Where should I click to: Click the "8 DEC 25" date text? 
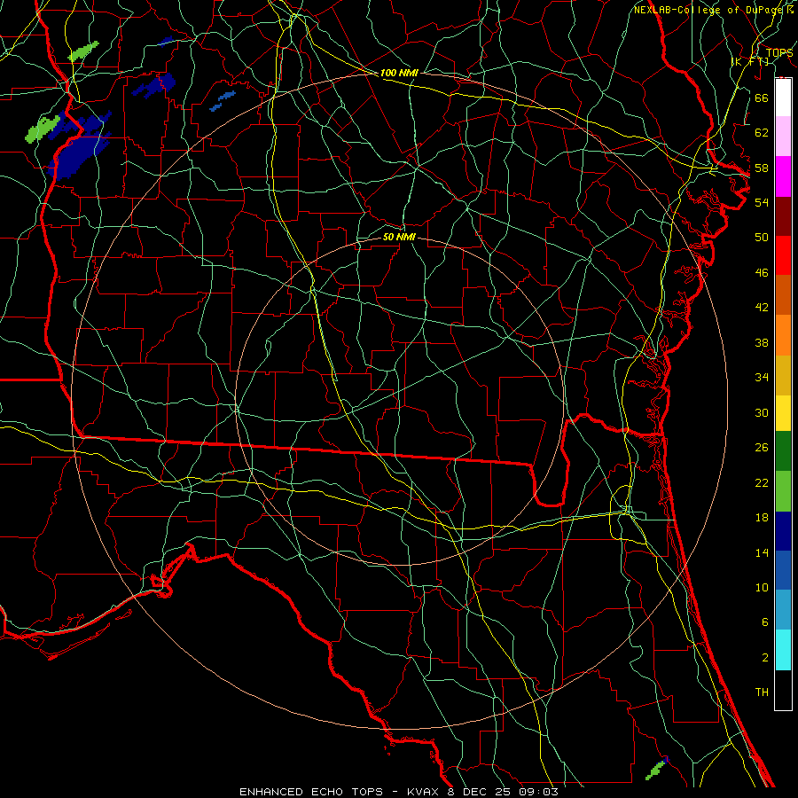click(x=480, y=792)
